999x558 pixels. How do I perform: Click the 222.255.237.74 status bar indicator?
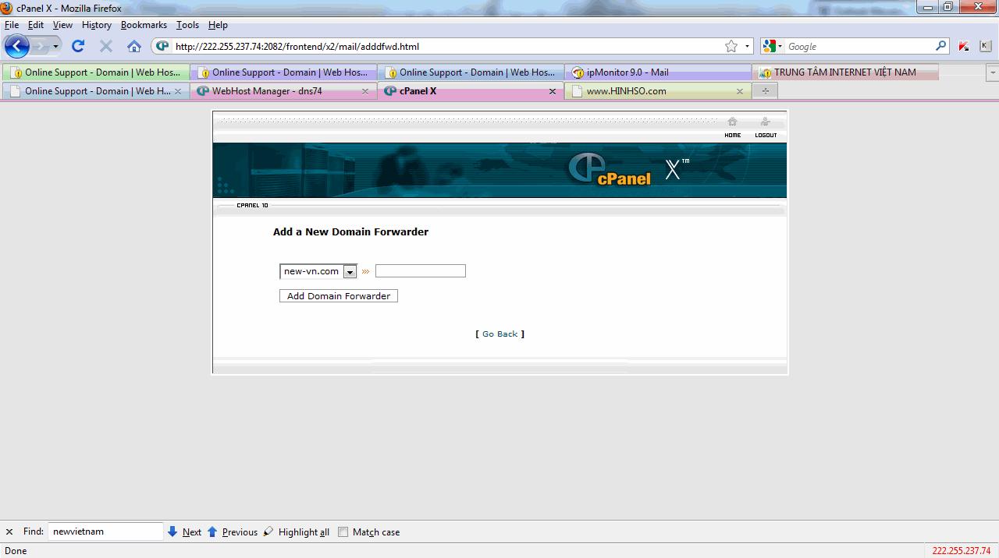pyautogui.click(x=962, y=550)
